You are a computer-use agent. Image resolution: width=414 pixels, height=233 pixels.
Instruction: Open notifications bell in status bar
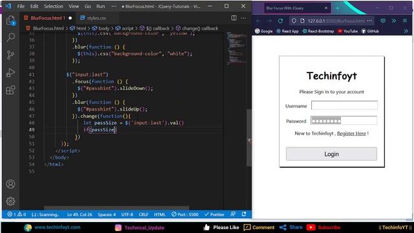244,214
